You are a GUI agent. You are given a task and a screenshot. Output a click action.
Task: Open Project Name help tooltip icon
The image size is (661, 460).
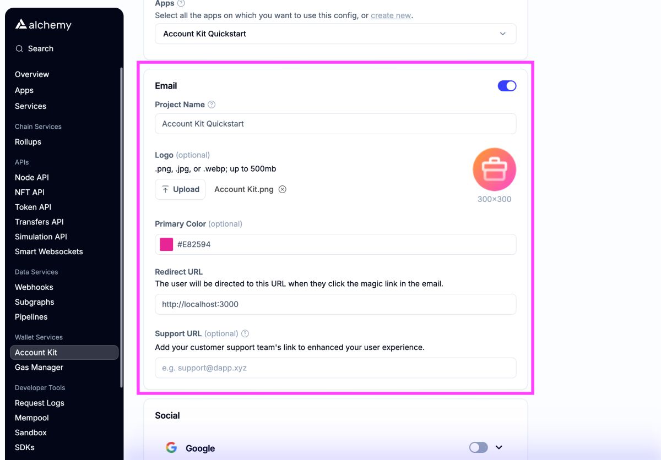(x=212, y=105)
